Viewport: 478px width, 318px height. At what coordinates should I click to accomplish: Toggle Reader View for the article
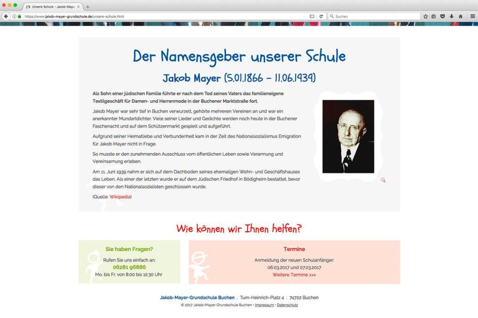coord(313,16)
